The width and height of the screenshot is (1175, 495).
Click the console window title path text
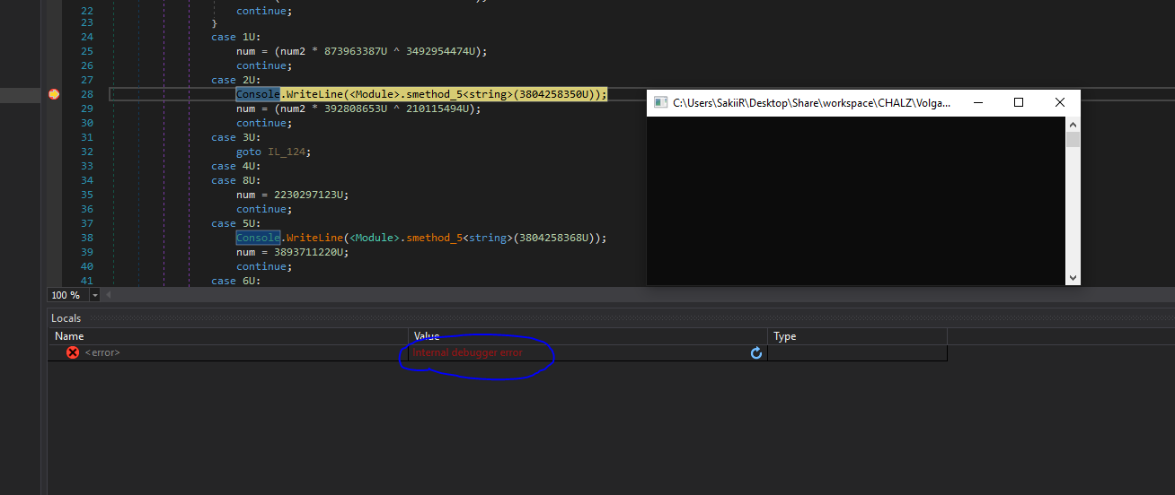(811, 103)
